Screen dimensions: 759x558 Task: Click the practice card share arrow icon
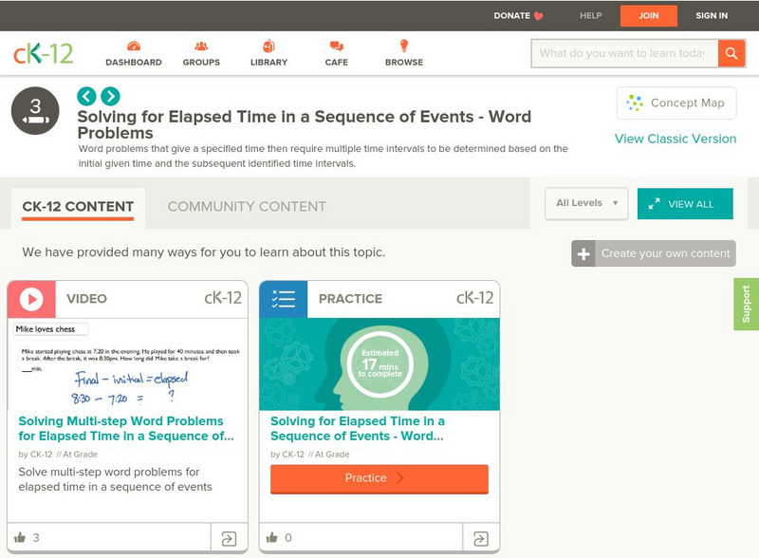(x=481, y=539)
